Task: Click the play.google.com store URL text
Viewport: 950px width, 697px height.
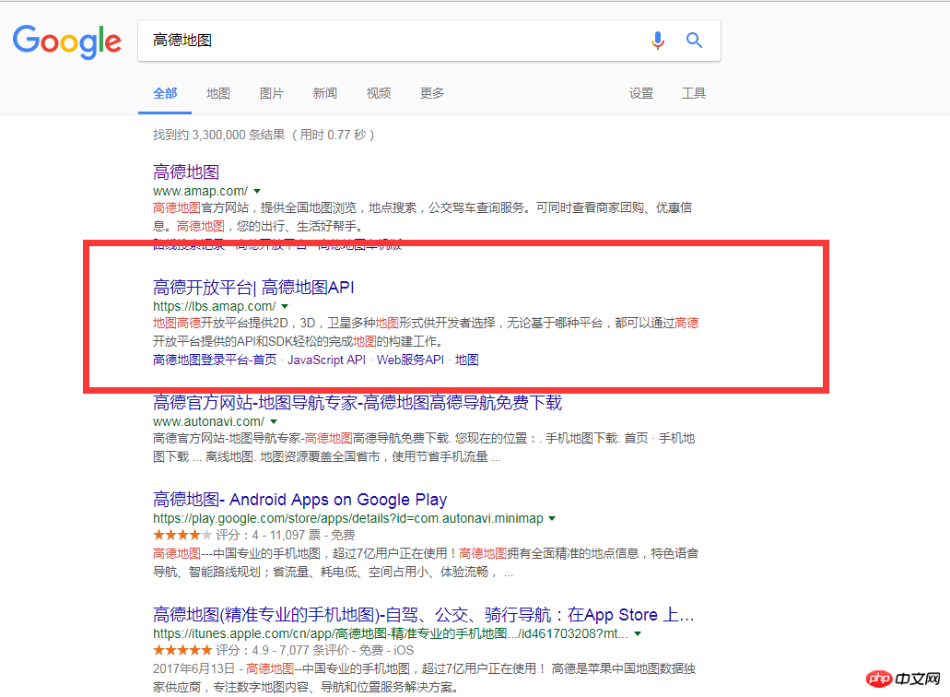Action: click(x=347, y=519)
